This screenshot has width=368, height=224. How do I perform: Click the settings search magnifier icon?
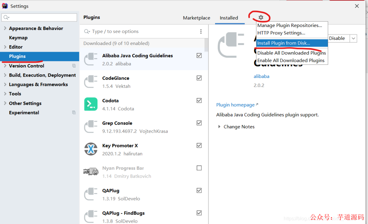point(6,17)
